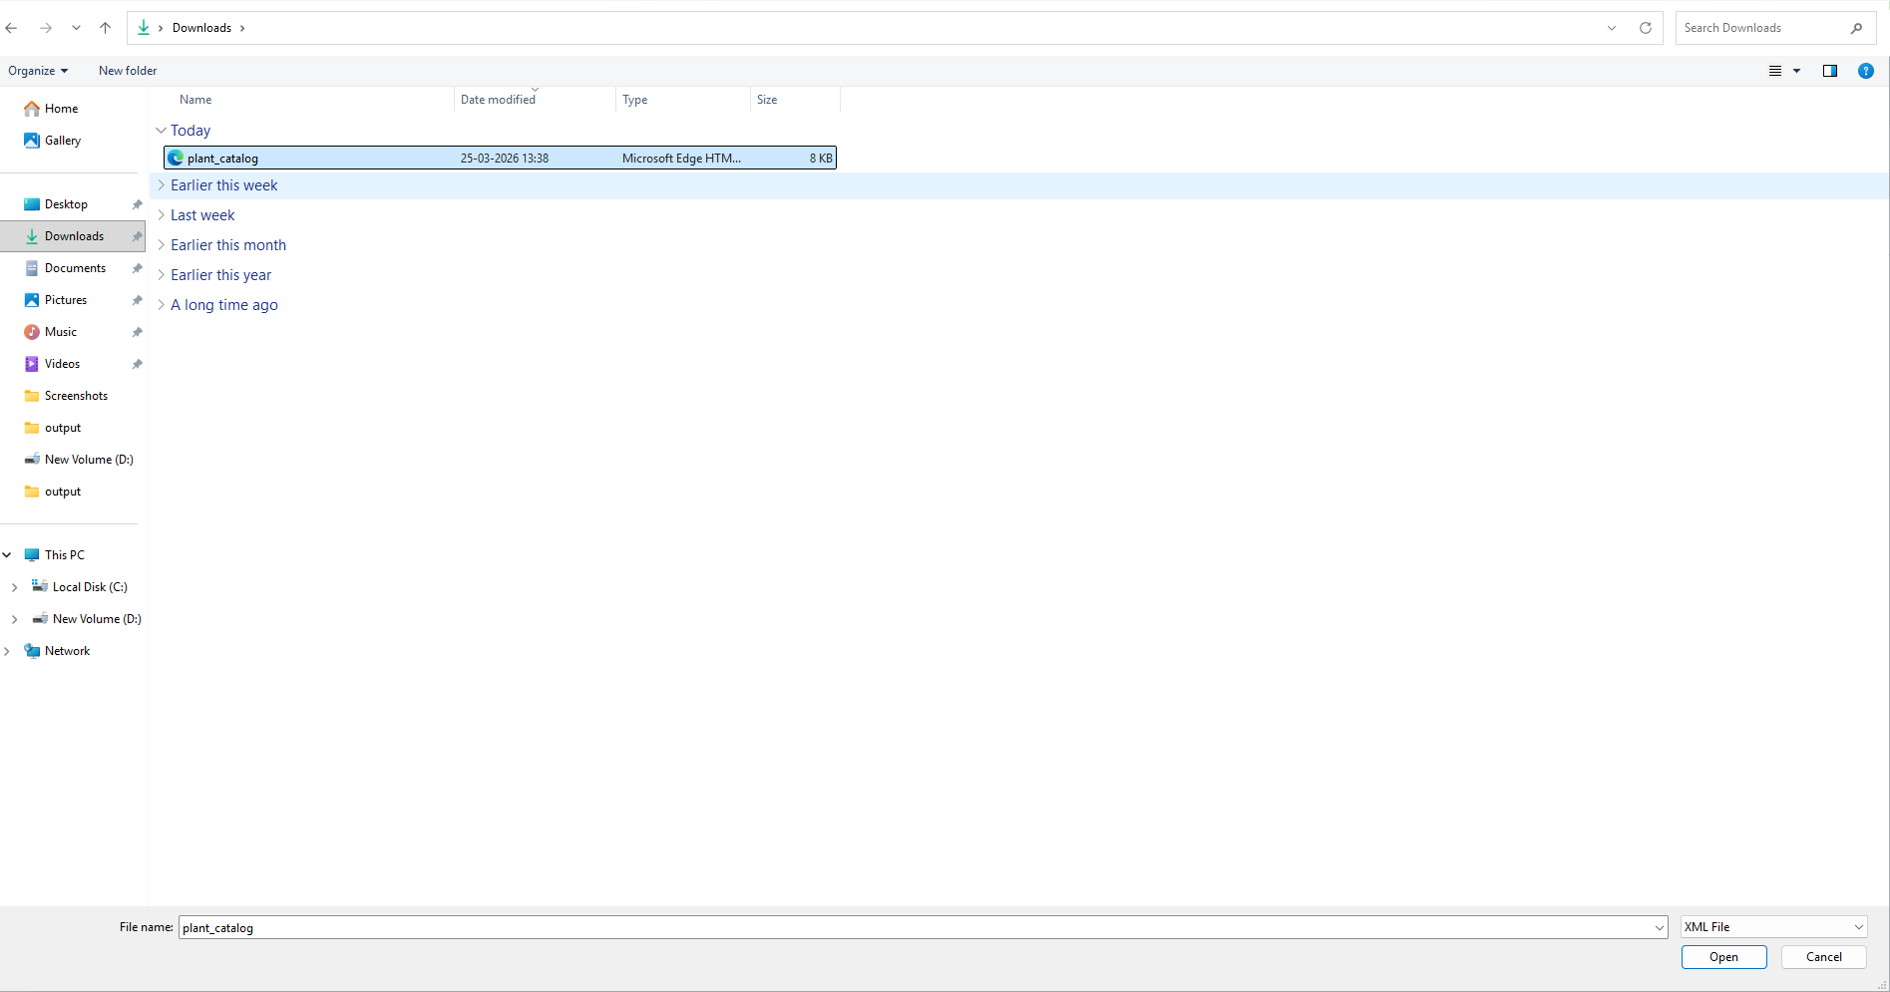The image size is (1890, 992).
Task: Expand the Last week group
Action: point(161,215)
